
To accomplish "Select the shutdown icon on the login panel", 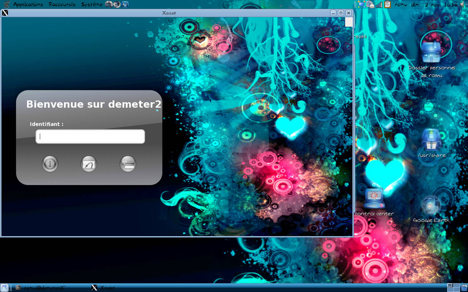I will [50, 164].
